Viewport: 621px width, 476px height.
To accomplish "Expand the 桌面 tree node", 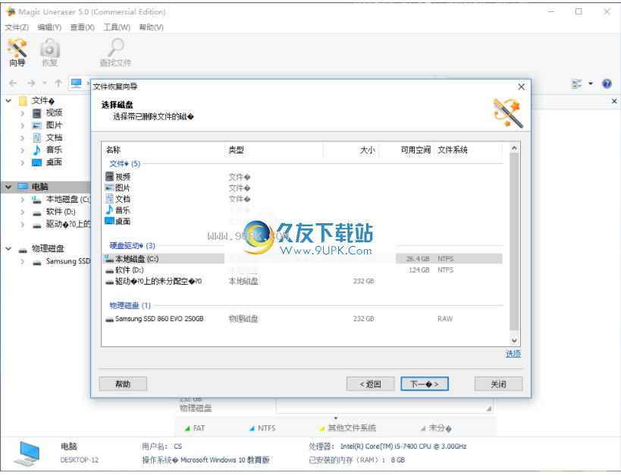I will pos(23,162).
